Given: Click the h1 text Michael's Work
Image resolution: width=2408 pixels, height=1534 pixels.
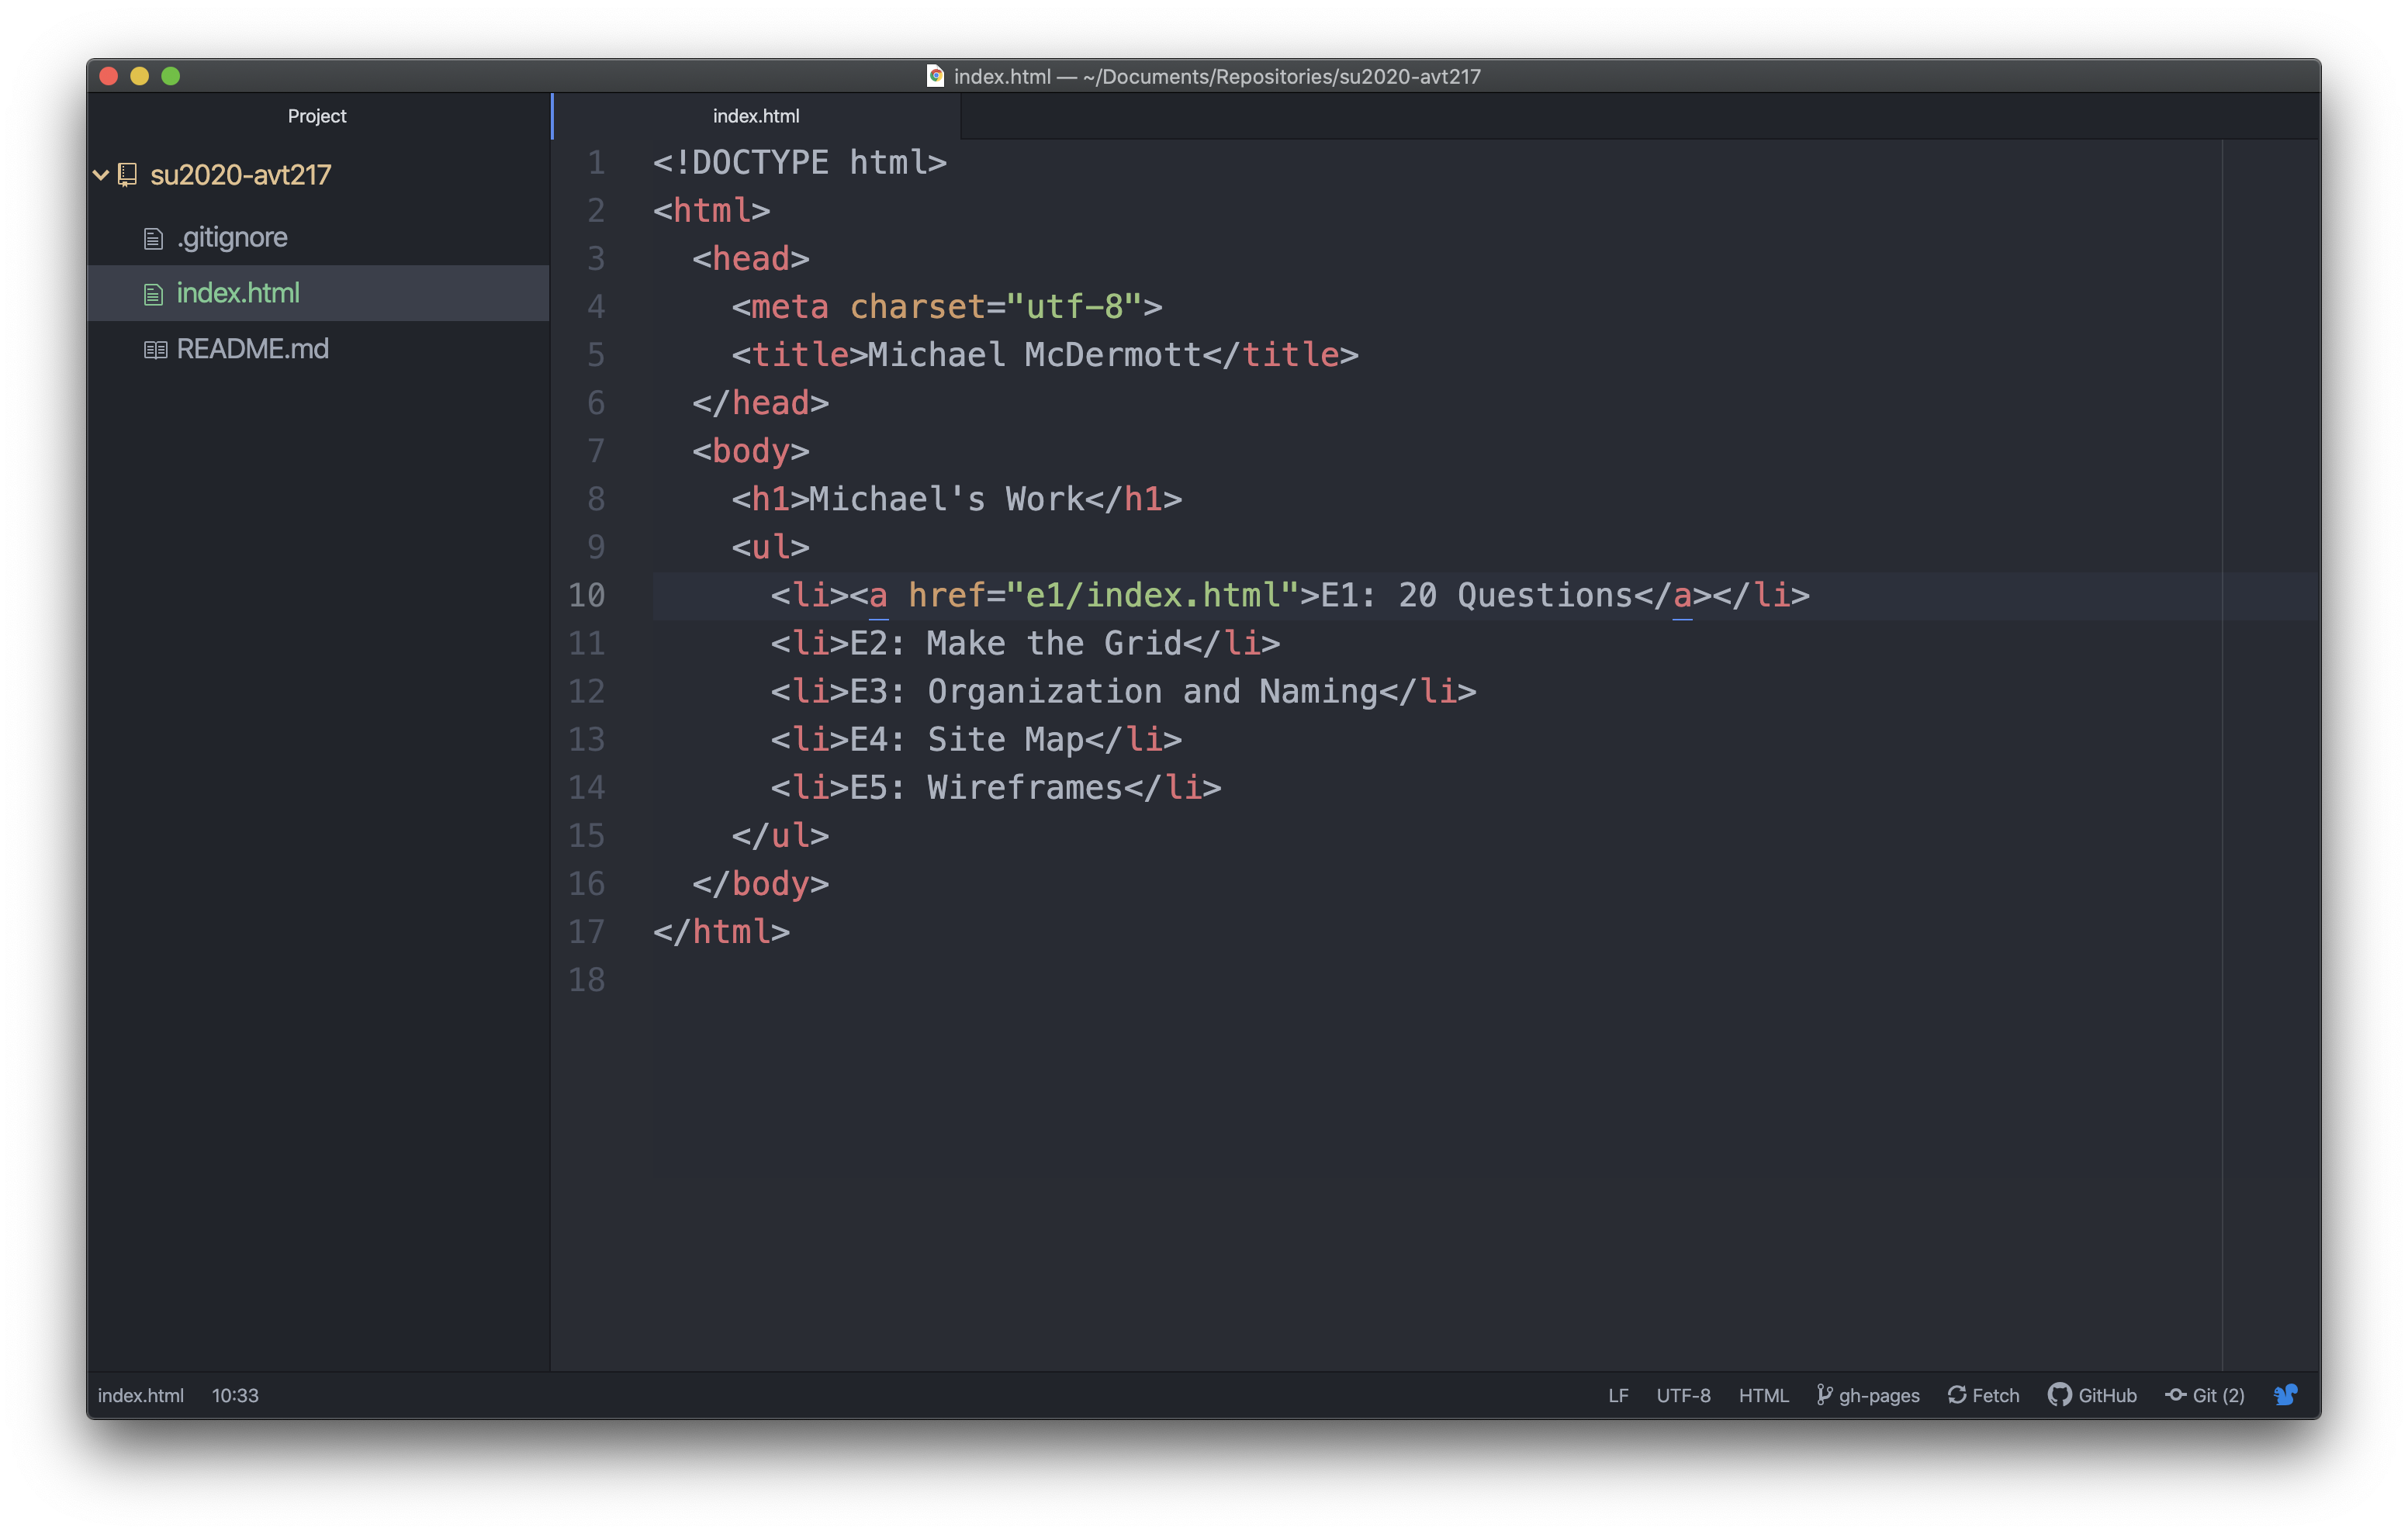Looking at the screenshot, I should [946, 498].
